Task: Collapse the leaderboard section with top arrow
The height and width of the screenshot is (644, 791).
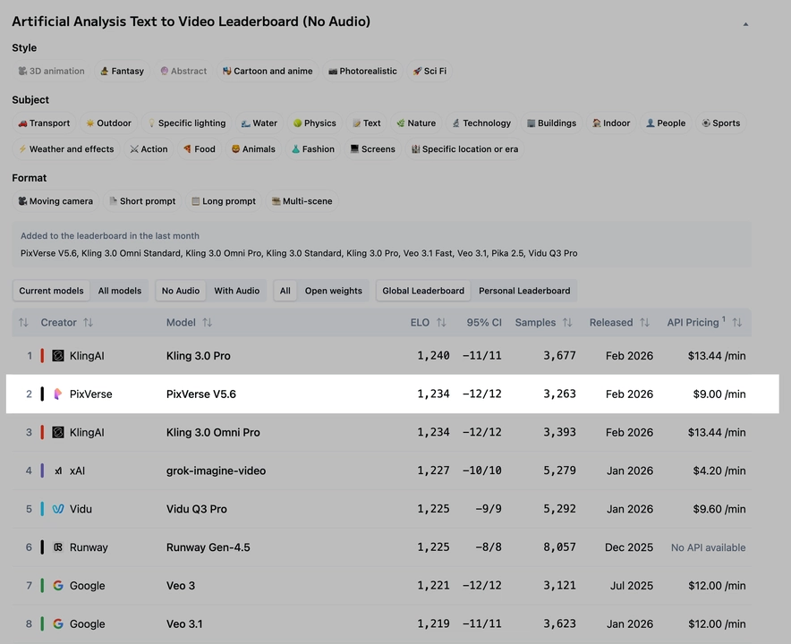Action: [x=745, y=24]
